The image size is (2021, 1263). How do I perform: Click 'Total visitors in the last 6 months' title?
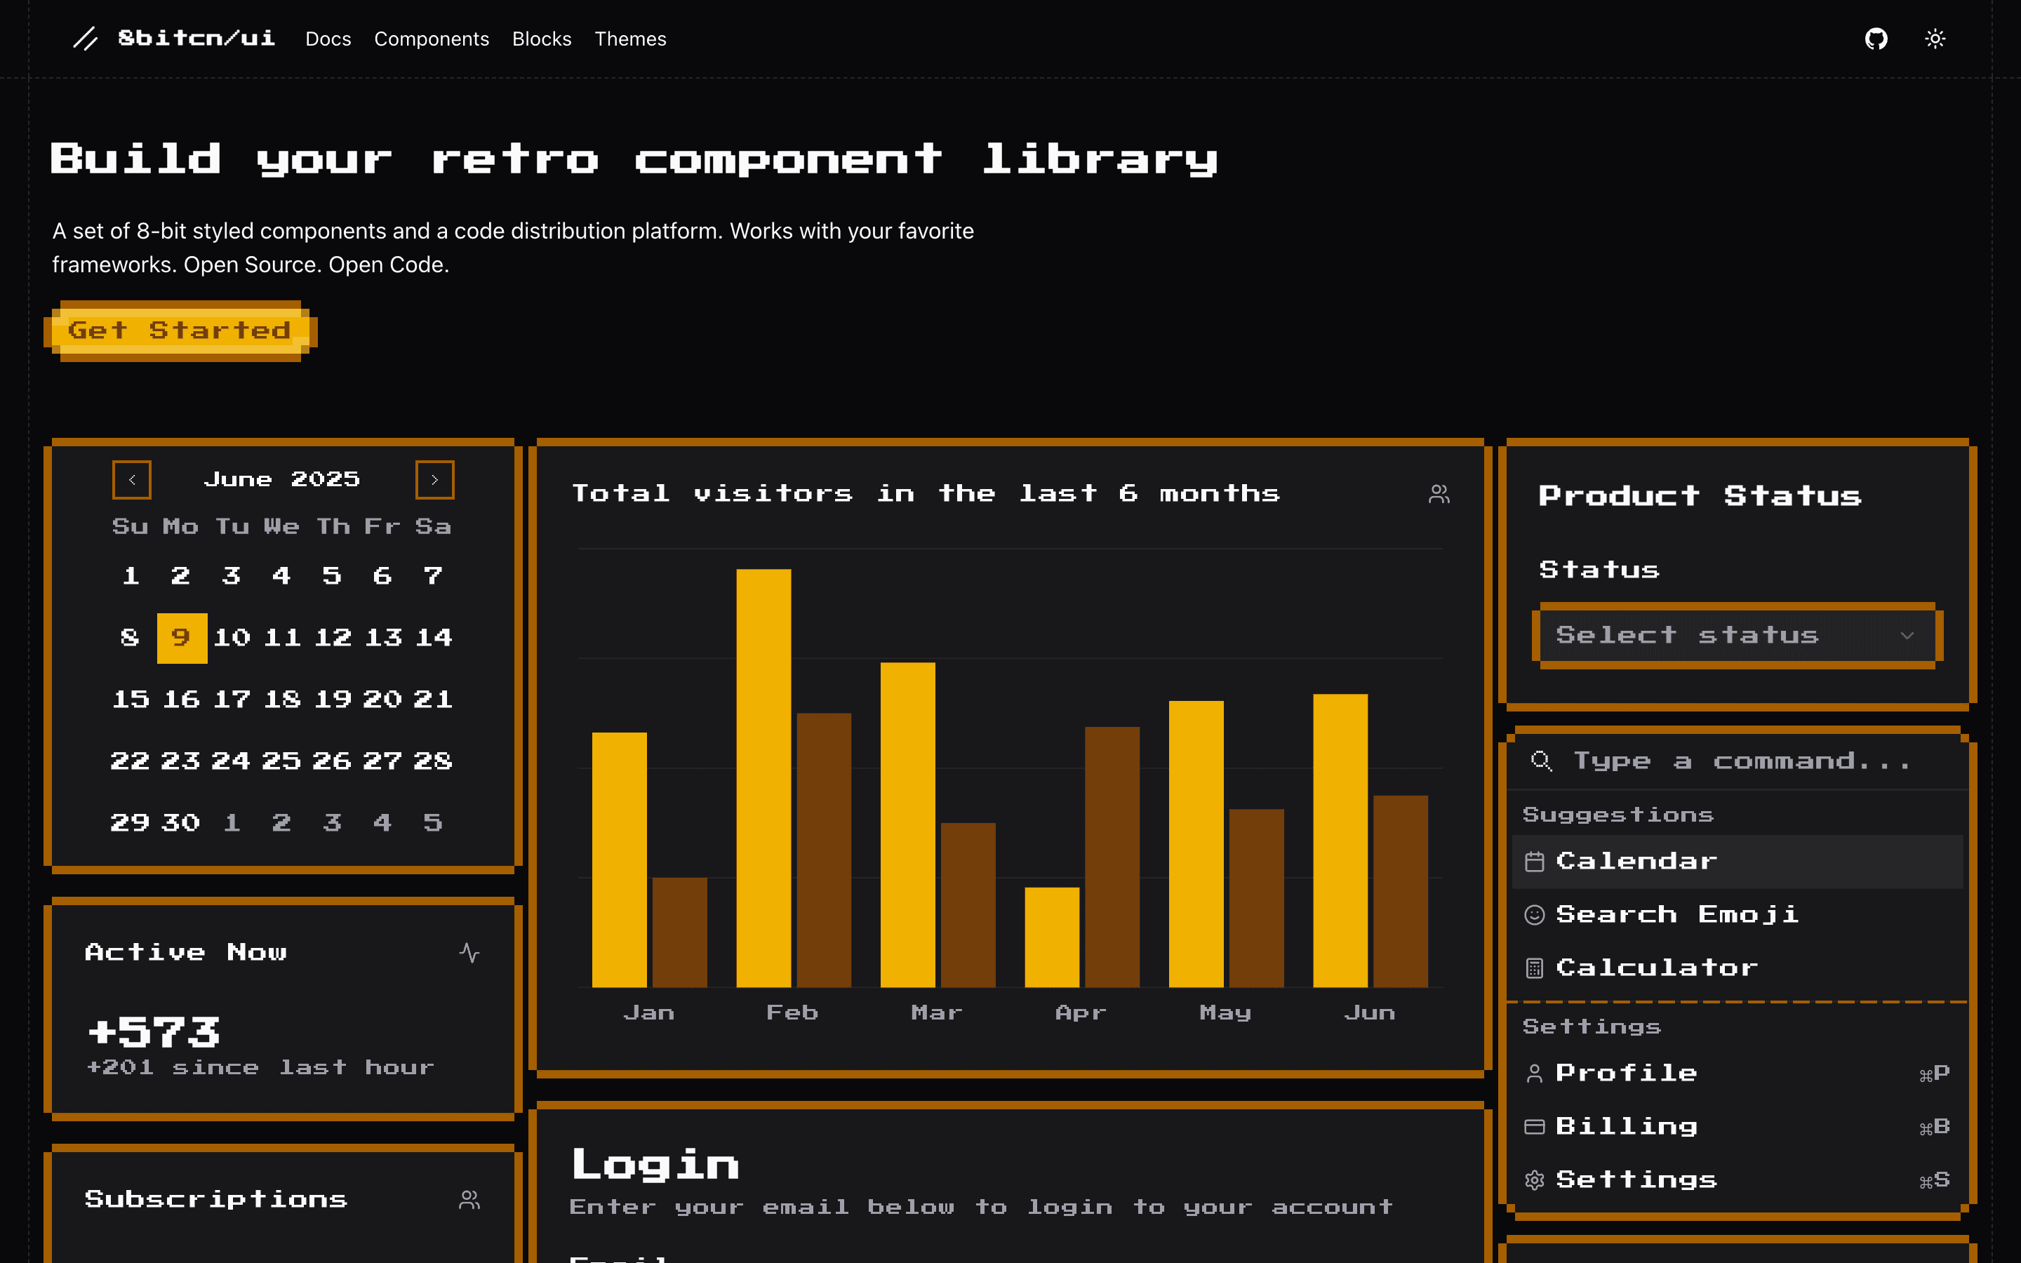point(926,494)
